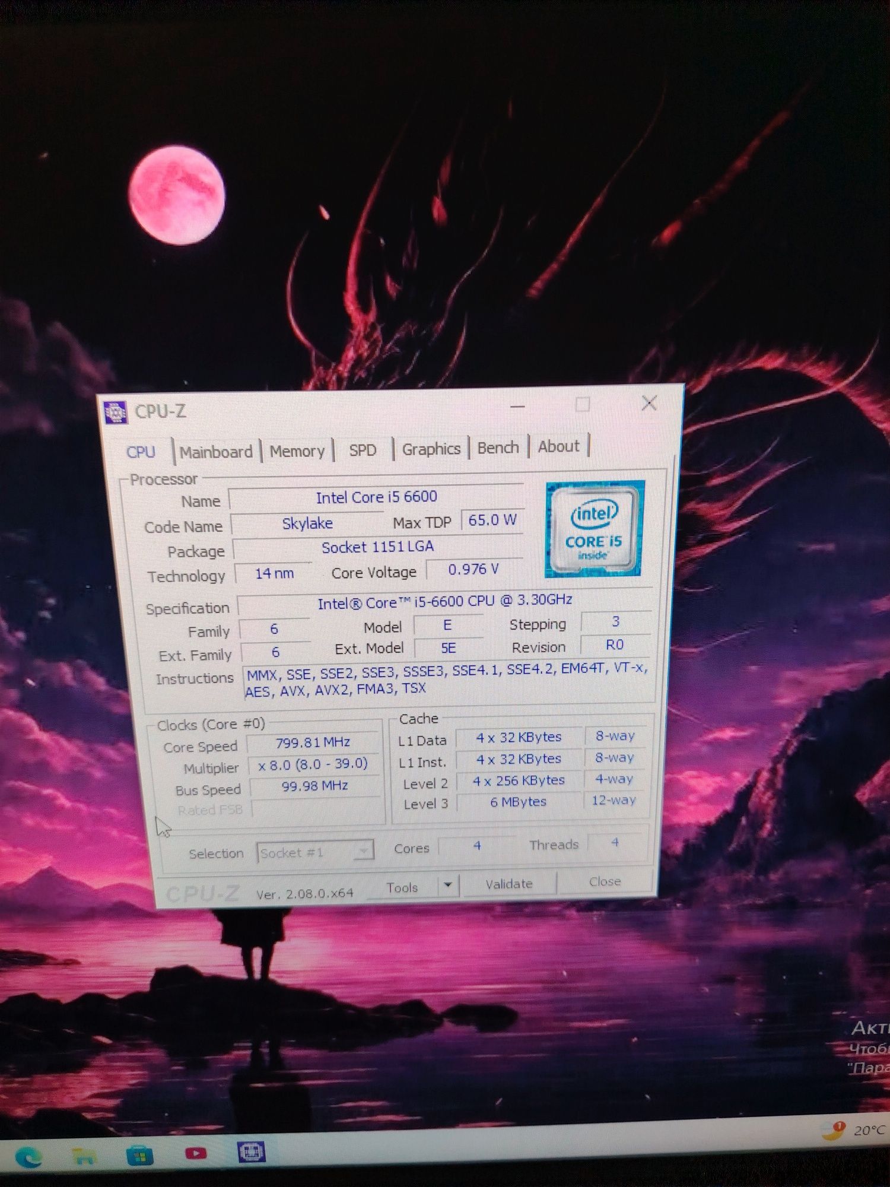
Task: Click the bus speed '99.98 MHz'
Action: pyautogui.click(x=314, y=786)
